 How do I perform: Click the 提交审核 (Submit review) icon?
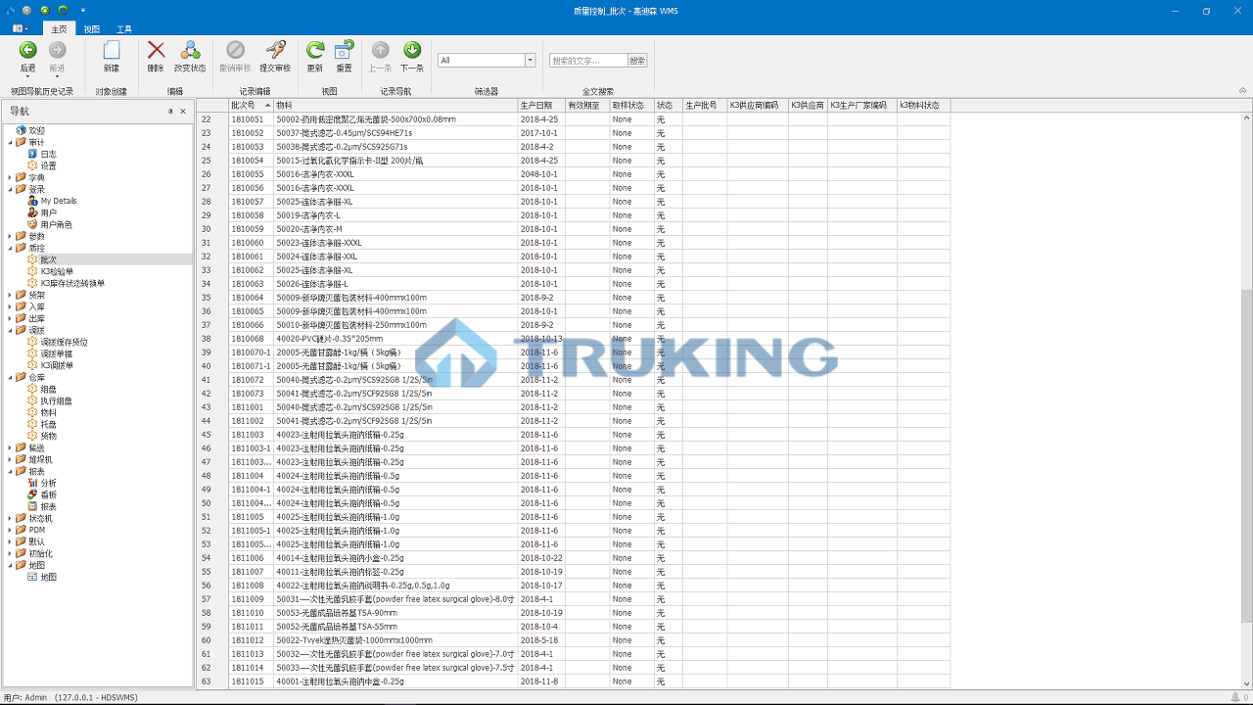[x=275, y=50]
